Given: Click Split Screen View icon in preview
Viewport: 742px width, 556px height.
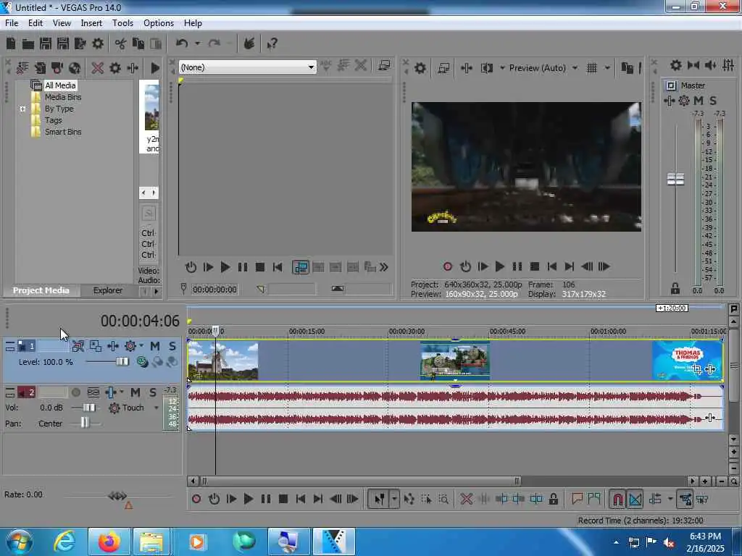Looking at the screenshot, I should coord(487,68).
